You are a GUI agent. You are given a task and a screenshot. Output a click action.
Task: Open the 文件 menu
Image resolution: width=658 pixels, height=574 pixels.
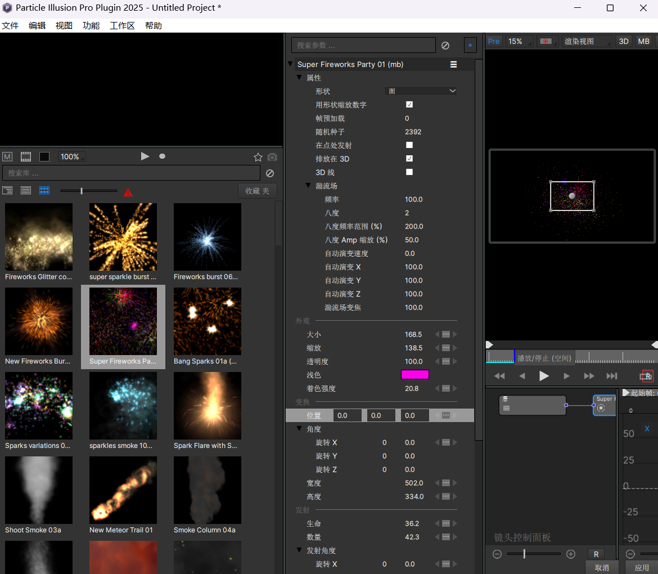pos(10,25)
